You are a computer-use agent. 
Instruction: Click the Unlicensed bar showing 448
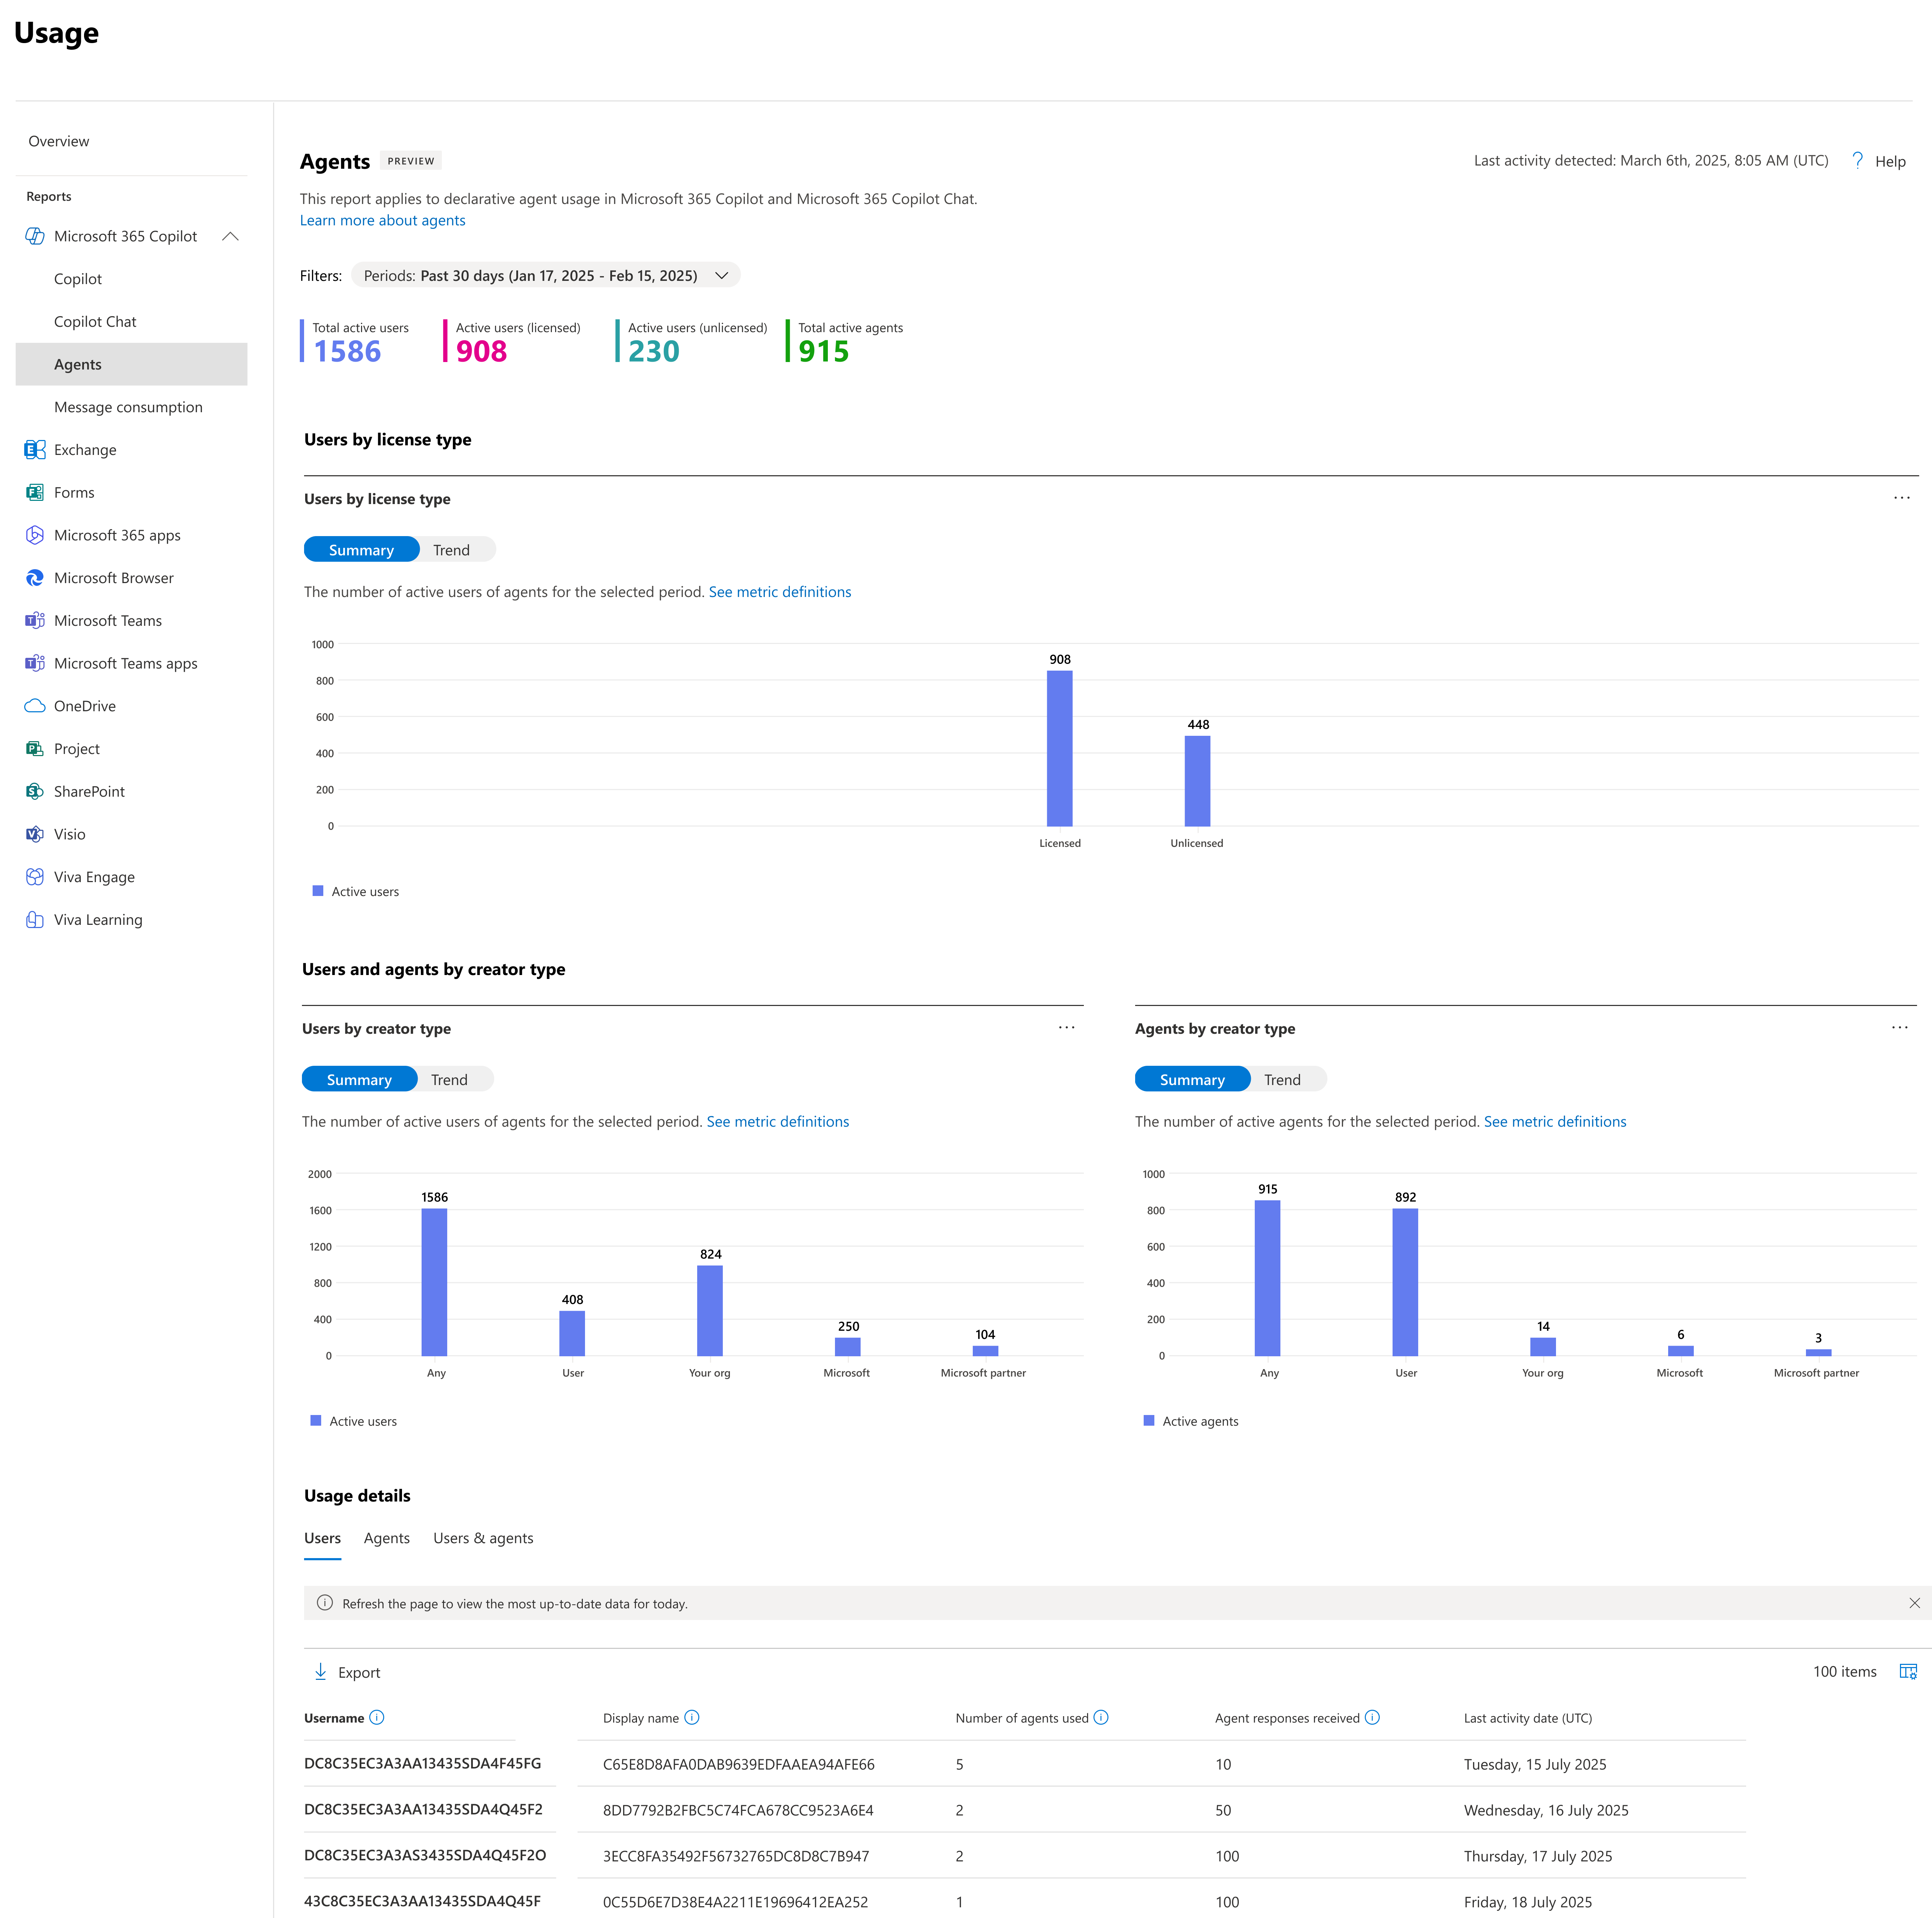pyautogui.click(x=1198, y=781)
